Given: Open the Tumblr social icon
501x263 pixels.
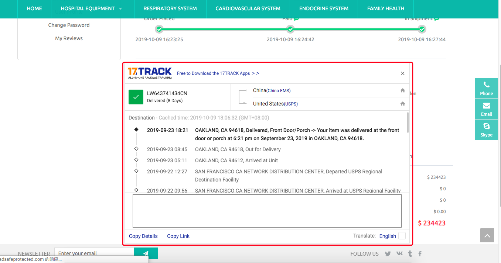Looking at the screenshot, I should (x=410, y=254).
